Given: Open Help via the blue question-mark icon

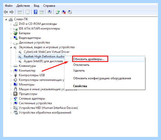Looking at the screenshot, I should [36, 12].
